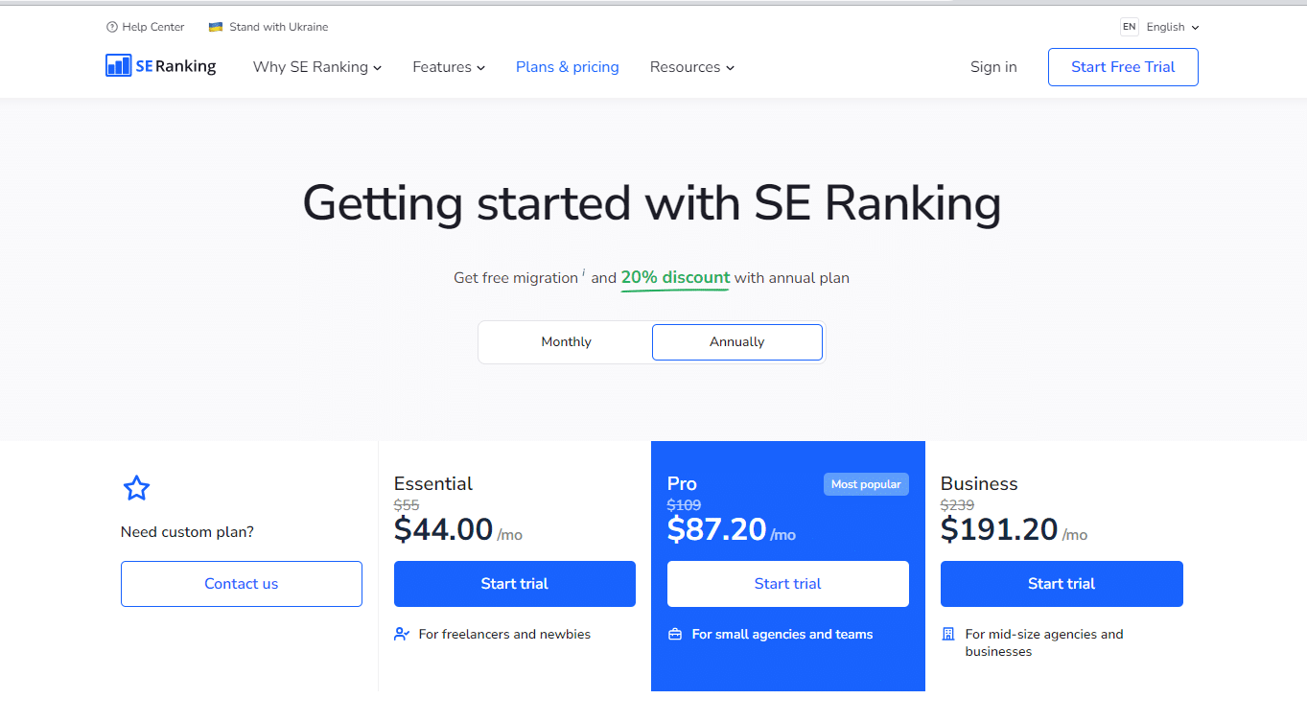Click the freelancer person icon under Essential
Image resolution: width=1307 pixels, height=722 pixels.
[402, 634]
